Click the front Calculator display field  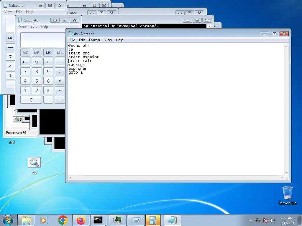[43, 40]
